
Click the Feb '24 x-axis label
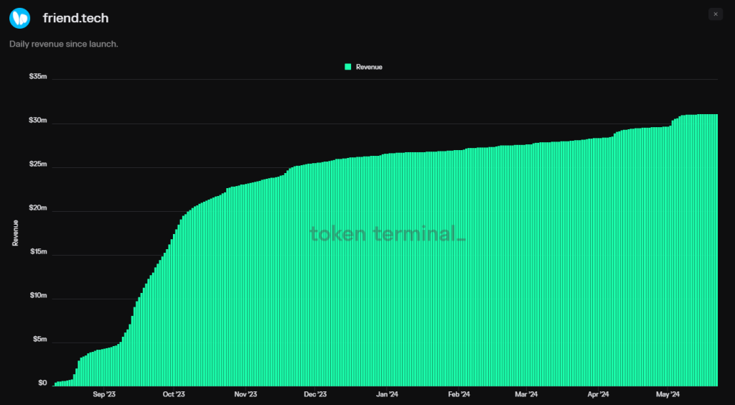[459, 394]
